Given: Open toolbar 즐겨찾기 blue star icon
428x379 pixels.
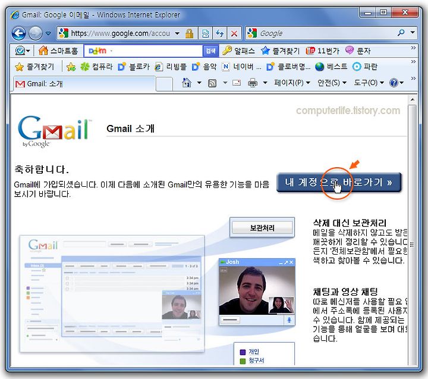Looking at the screenshot, I should 280,51.
